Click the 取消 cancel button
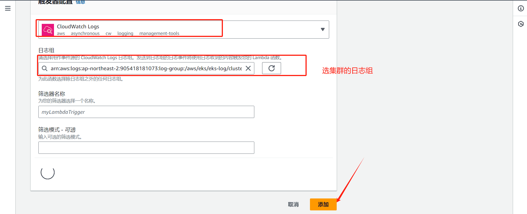 tap(293, 205)
